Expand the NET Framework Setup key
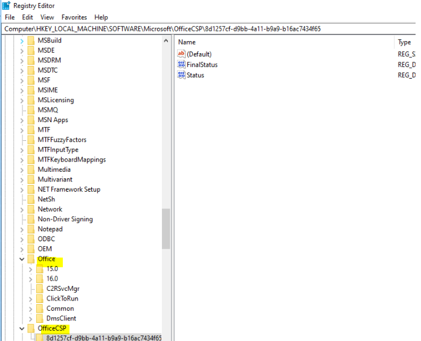This screenshot has height=341, width=421. point(22,190)
